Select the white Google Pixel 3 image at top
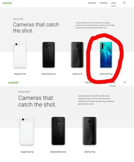134x162 pixels. tap(20, 55)
